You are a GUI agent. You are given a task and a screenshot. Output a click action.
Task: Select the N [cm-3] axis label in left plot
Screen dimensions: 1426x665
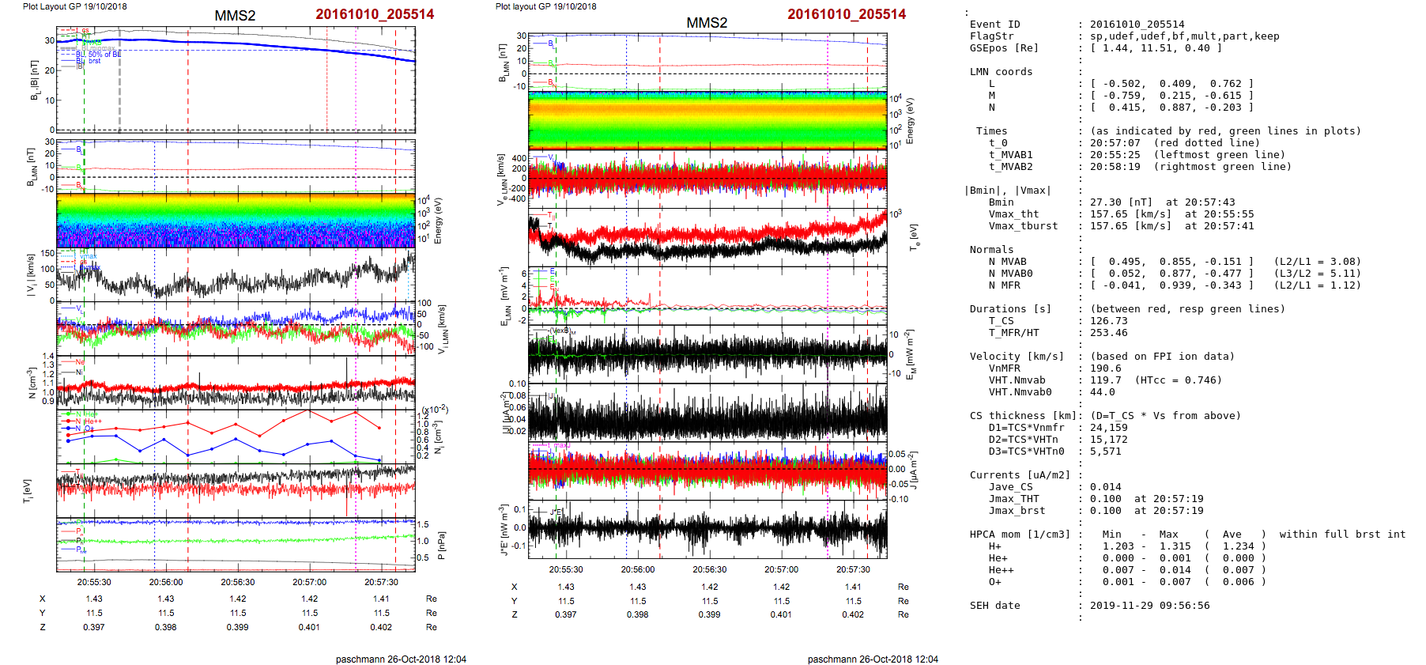tap(32, 382)
